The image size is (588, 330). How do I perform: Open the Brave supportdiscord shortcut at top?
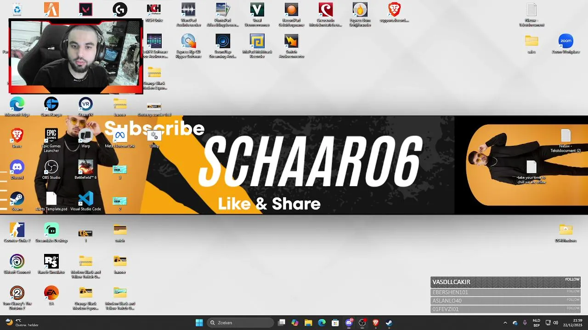click(x=394, y=12)
